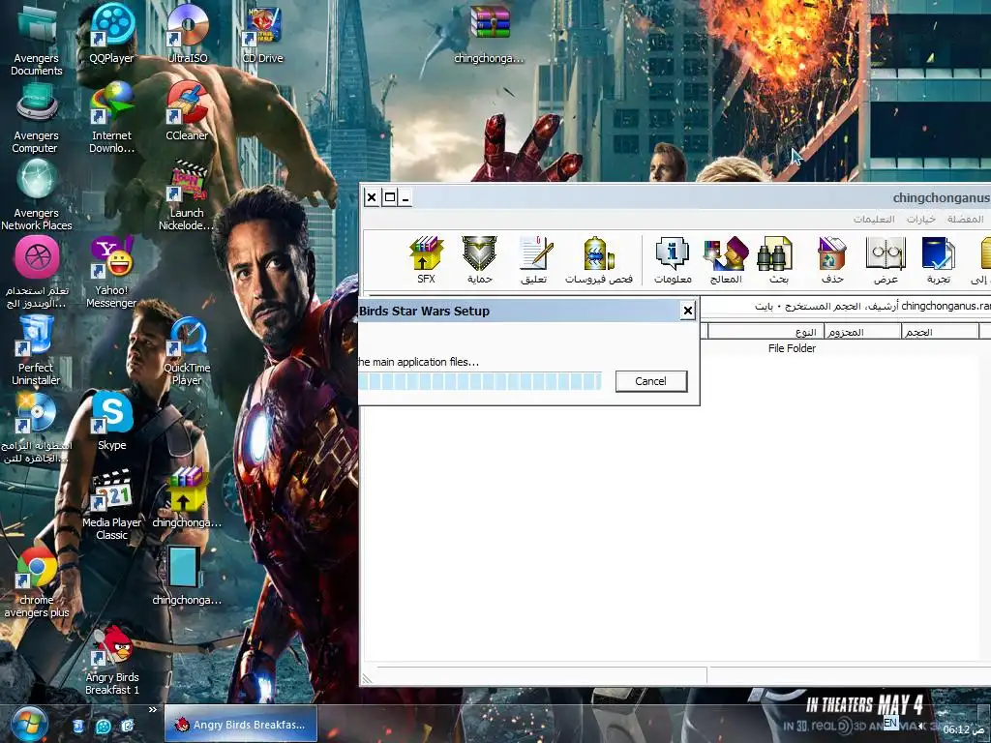The image size is (991, 743).
Task: Click the SFX toolbar icon in WinRAR
Action: (426, 260)
